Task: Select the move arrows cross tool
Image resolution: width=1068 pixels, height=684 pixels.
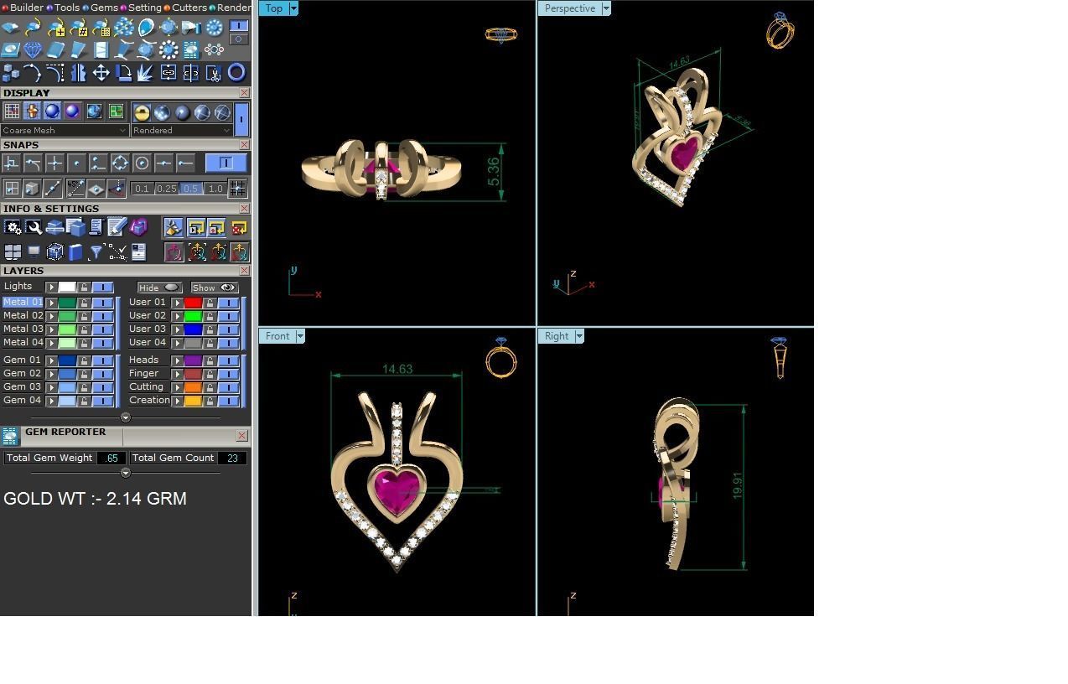Action: point(101,73)
